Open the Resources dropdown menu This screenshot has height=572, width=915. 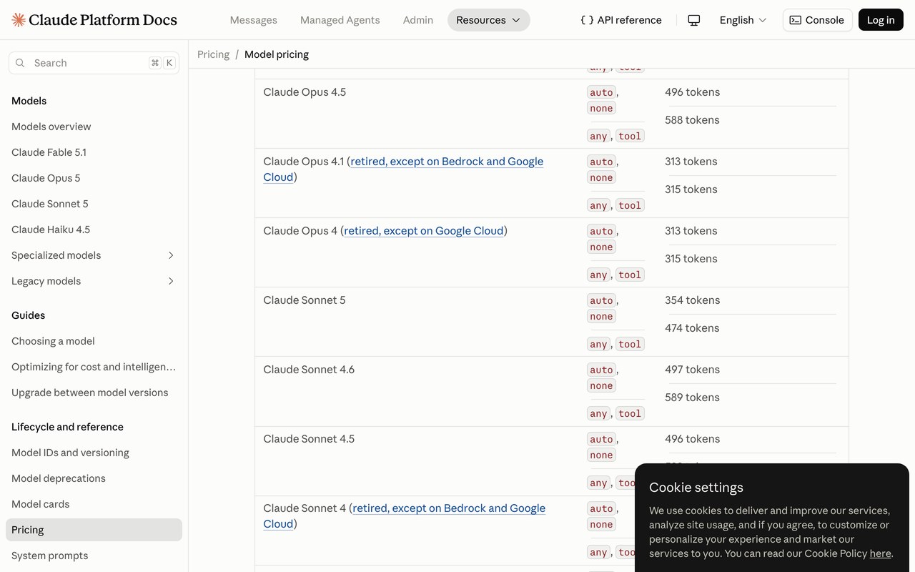click(489, 20)
